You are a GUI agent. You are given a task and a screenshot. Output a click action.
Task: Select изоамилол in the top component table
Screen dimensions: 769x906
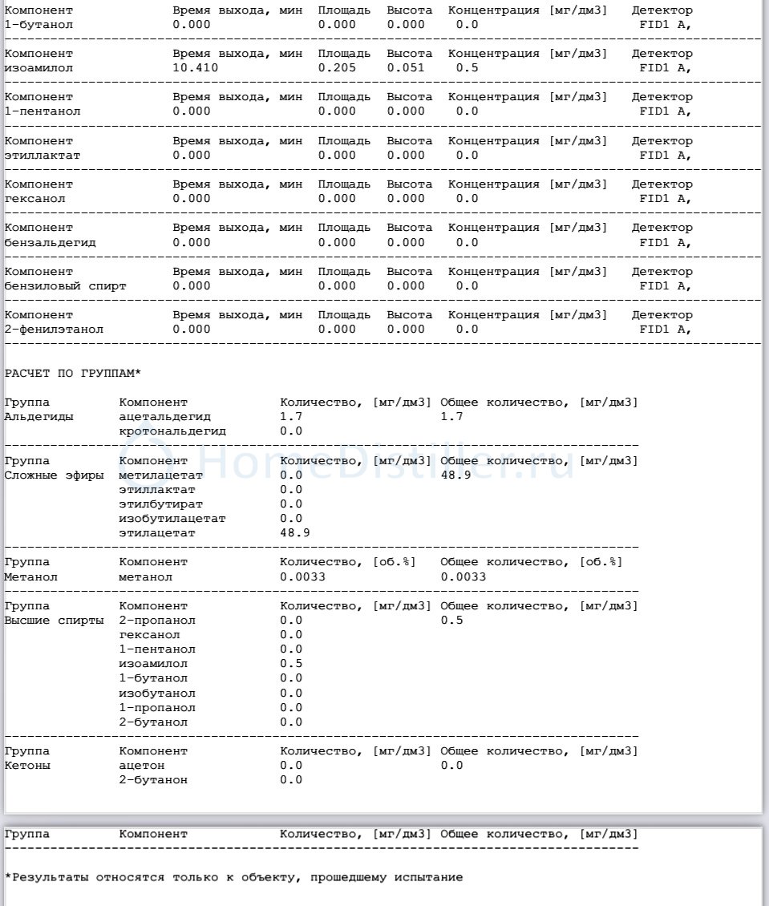pyautogui.click(x=38, y=68)
